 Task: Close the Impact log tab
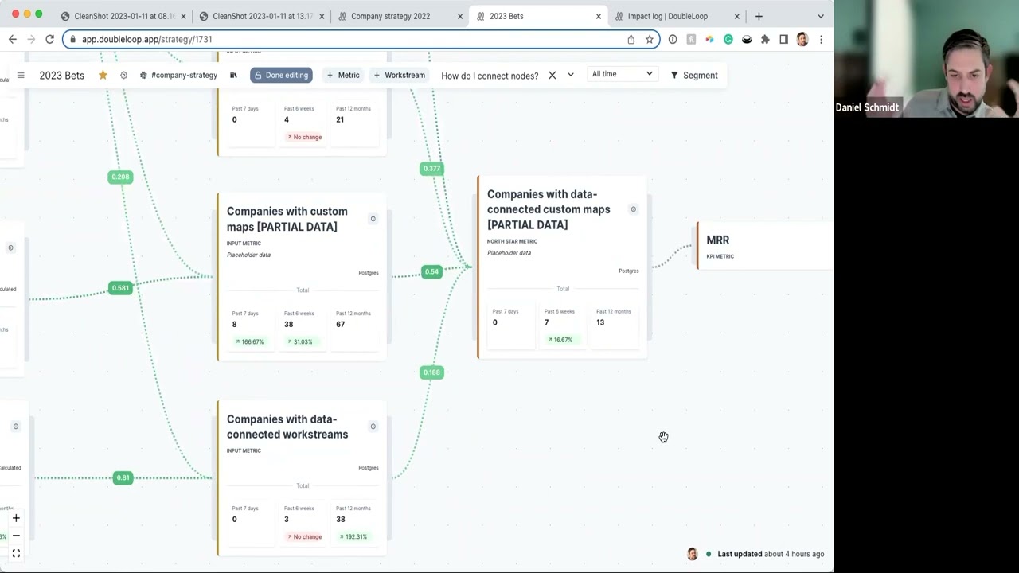737,16
